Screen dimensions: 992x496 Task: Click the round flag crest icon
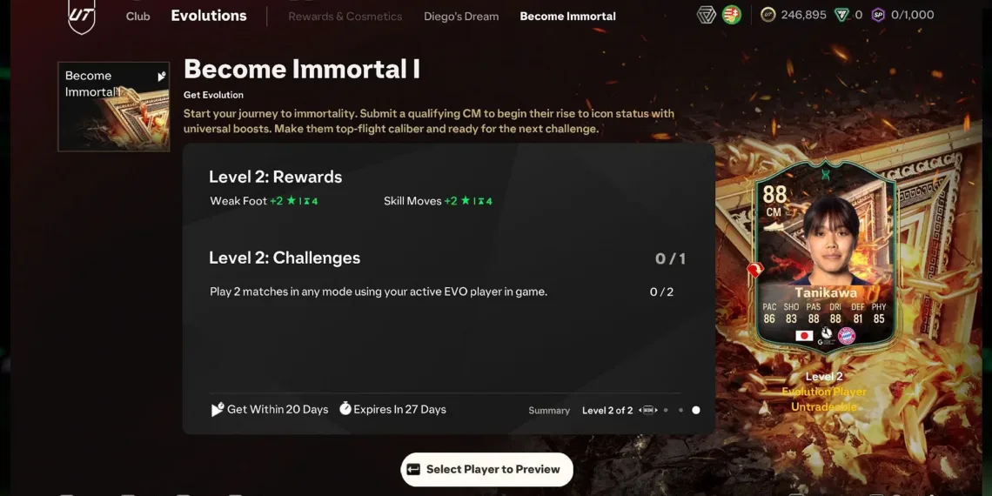[731, 15]
